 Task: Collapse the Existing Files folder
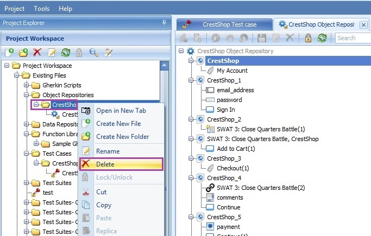tap(16, 75)
